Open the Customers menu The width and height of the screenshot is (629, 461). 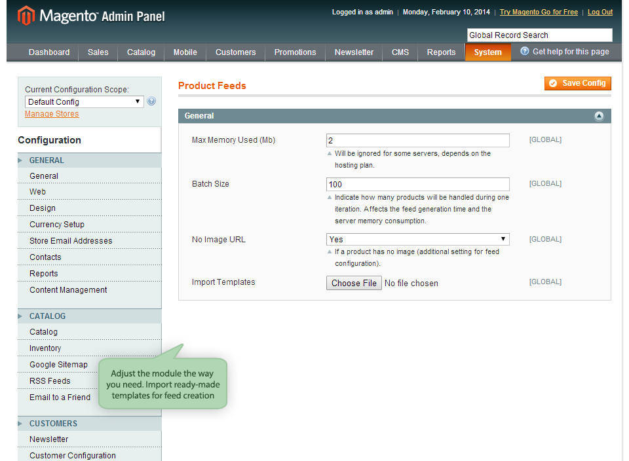(x=235, y=52)
